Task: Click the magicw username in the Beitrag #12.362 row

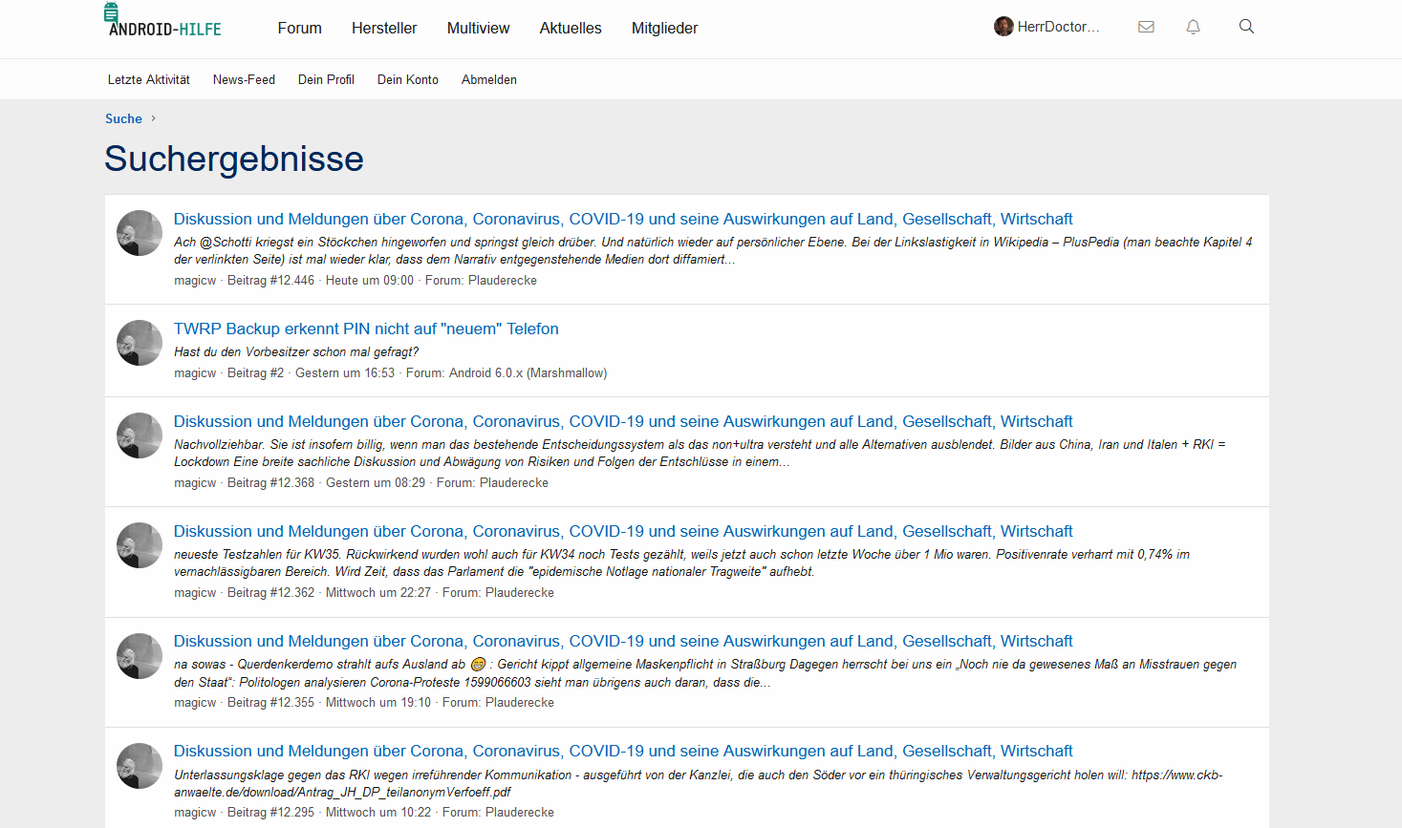Action: pyautogui.click(x=195, y=593)
